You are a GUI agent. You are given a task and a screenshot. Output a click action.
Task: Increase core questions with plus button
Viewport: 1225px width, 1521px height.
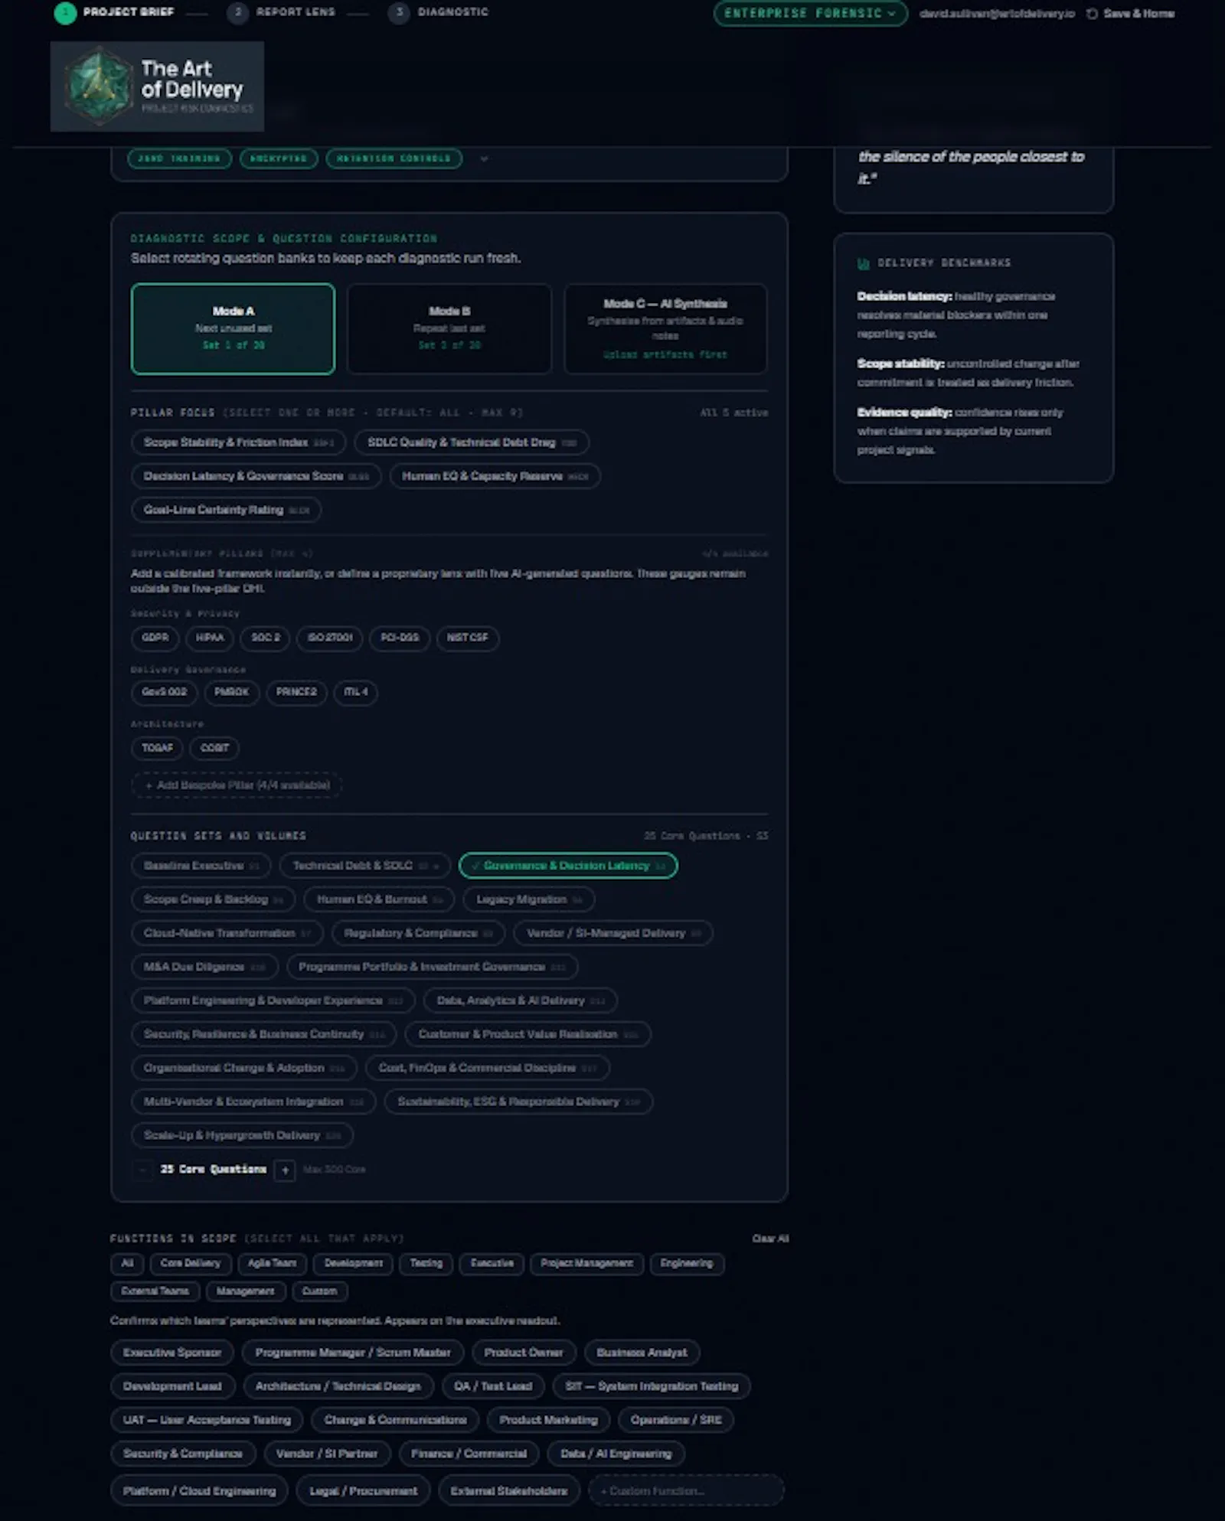click(x=285, y=1170)
